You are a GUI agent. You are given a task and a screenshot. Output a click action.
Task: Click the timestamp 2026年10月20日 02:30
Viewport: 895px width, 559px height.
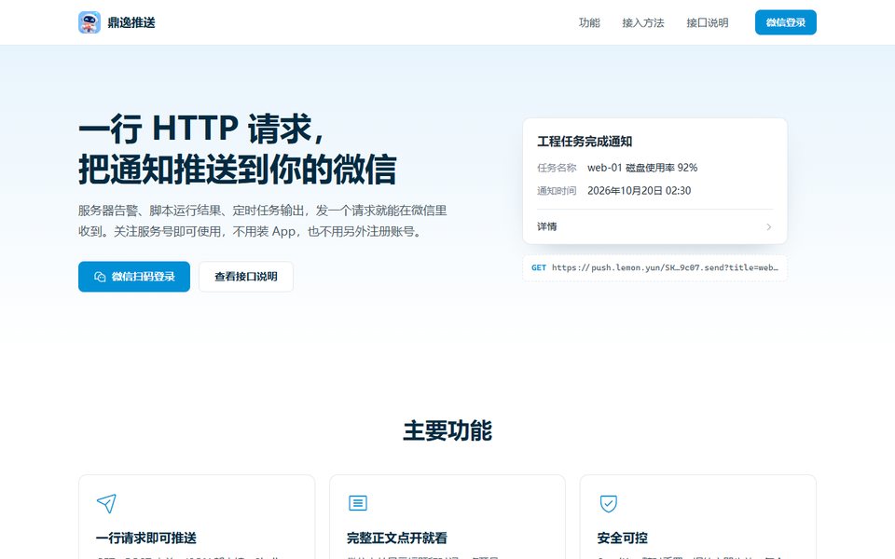pos(639,190)
